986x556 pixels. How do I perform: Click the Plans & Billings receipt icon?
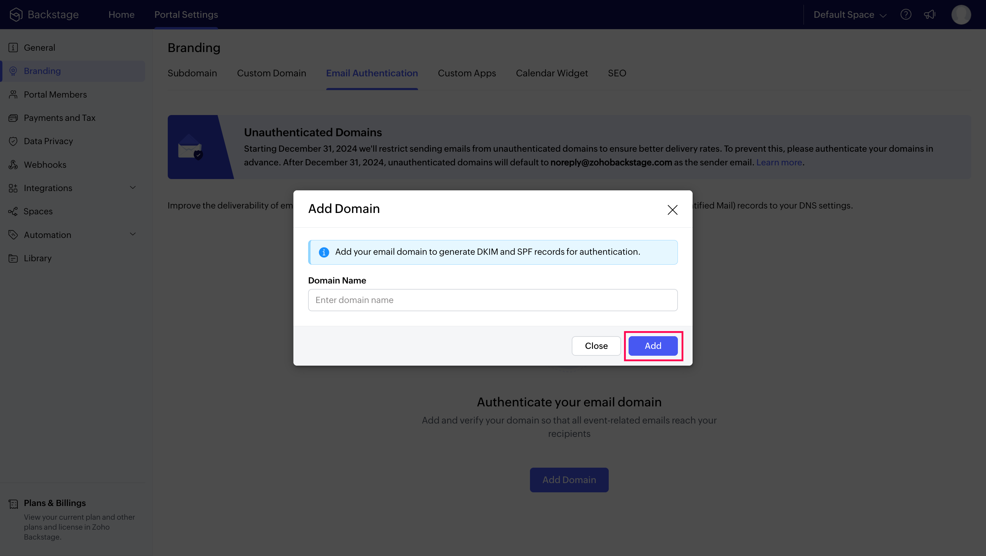tap(13, 504)
